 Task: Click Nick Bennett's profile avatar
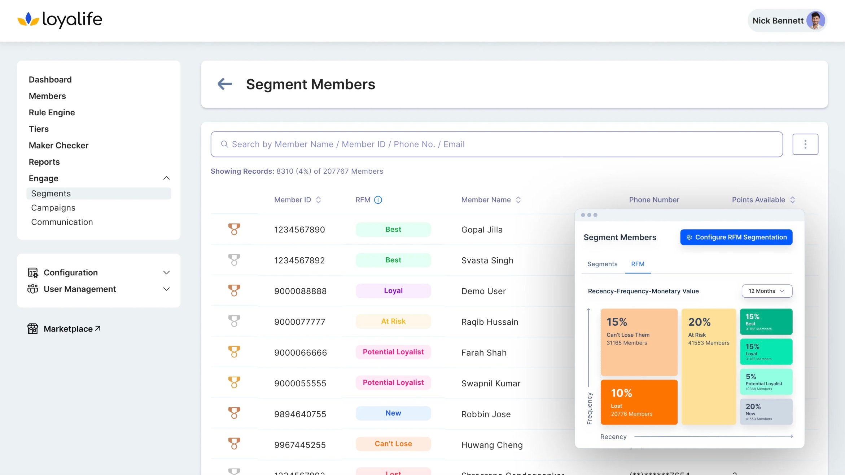tap(815, 21)
